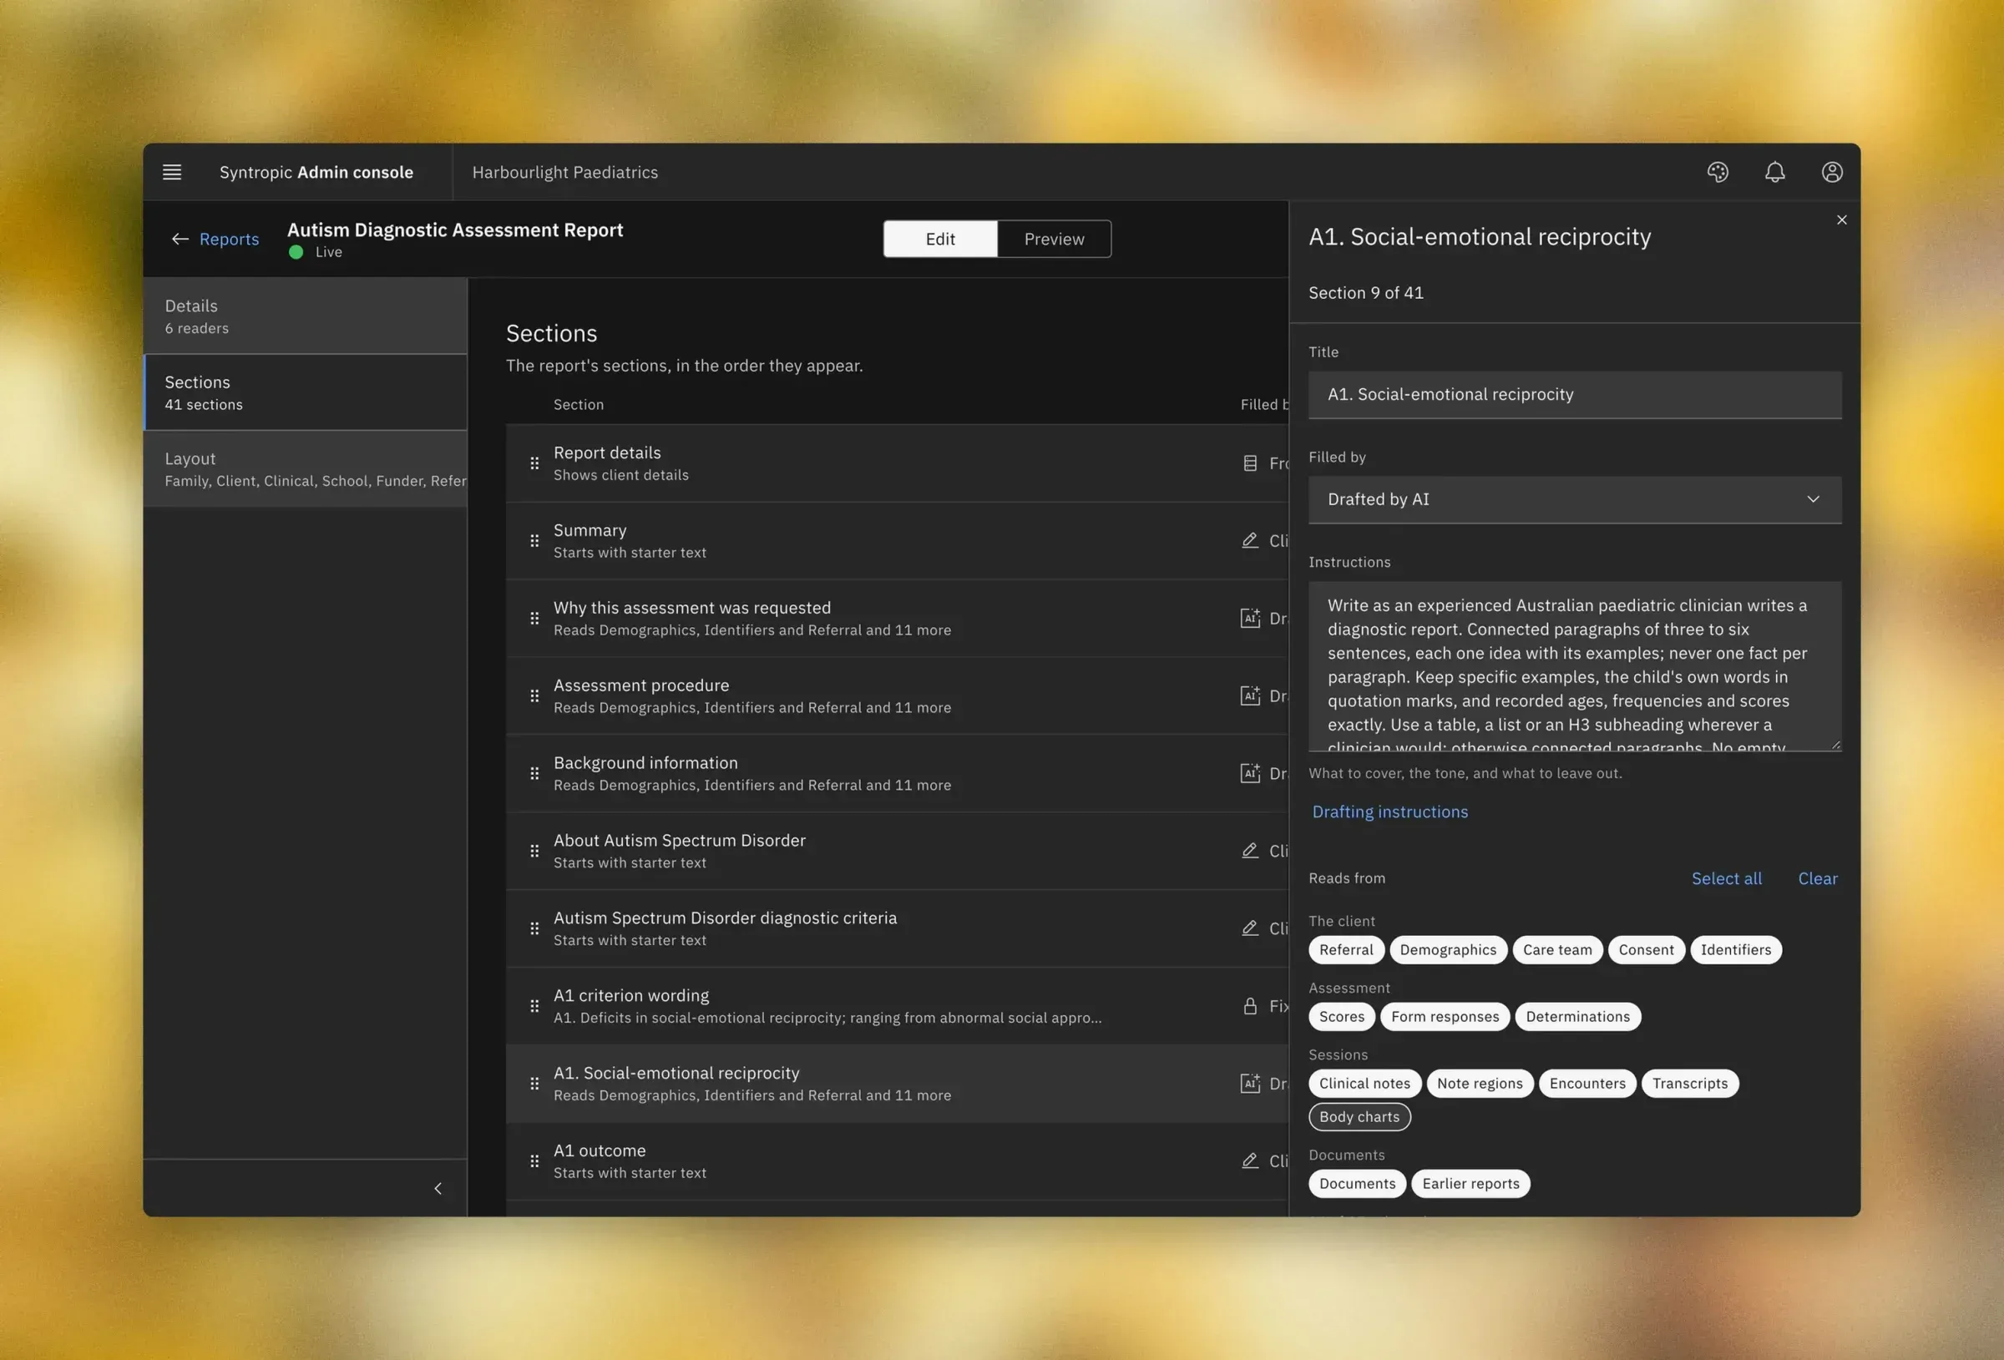This screenshot has height=1360, width=2004.
Task: Switch to the Edit mode tab
Action: (940, 239)
